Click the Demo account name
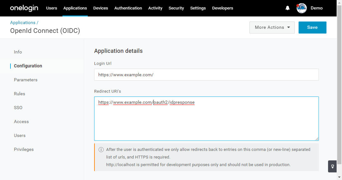 pos(316,8)
